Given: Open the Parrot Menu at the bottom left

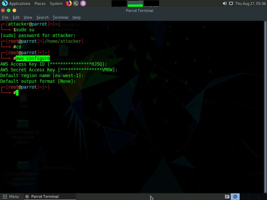Looking at the screenshot, I should click(x=11, y=196).
